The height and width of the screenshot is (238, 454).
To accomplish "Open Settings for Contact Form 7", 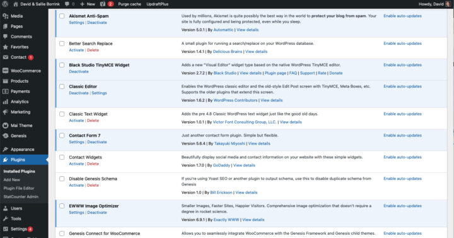I will 76,142.
